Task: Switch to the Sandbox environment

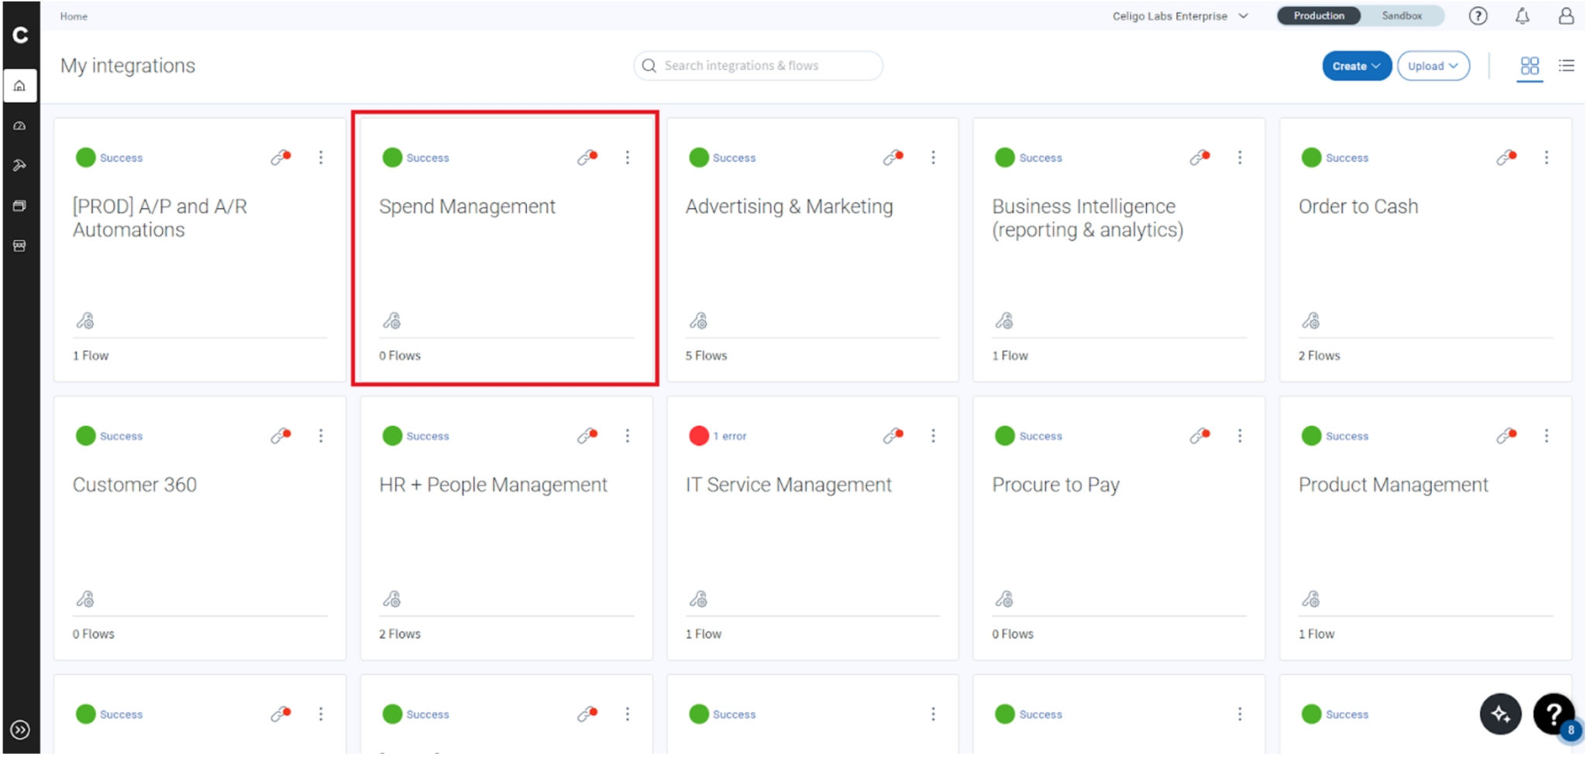Action: click(1403, 15)
